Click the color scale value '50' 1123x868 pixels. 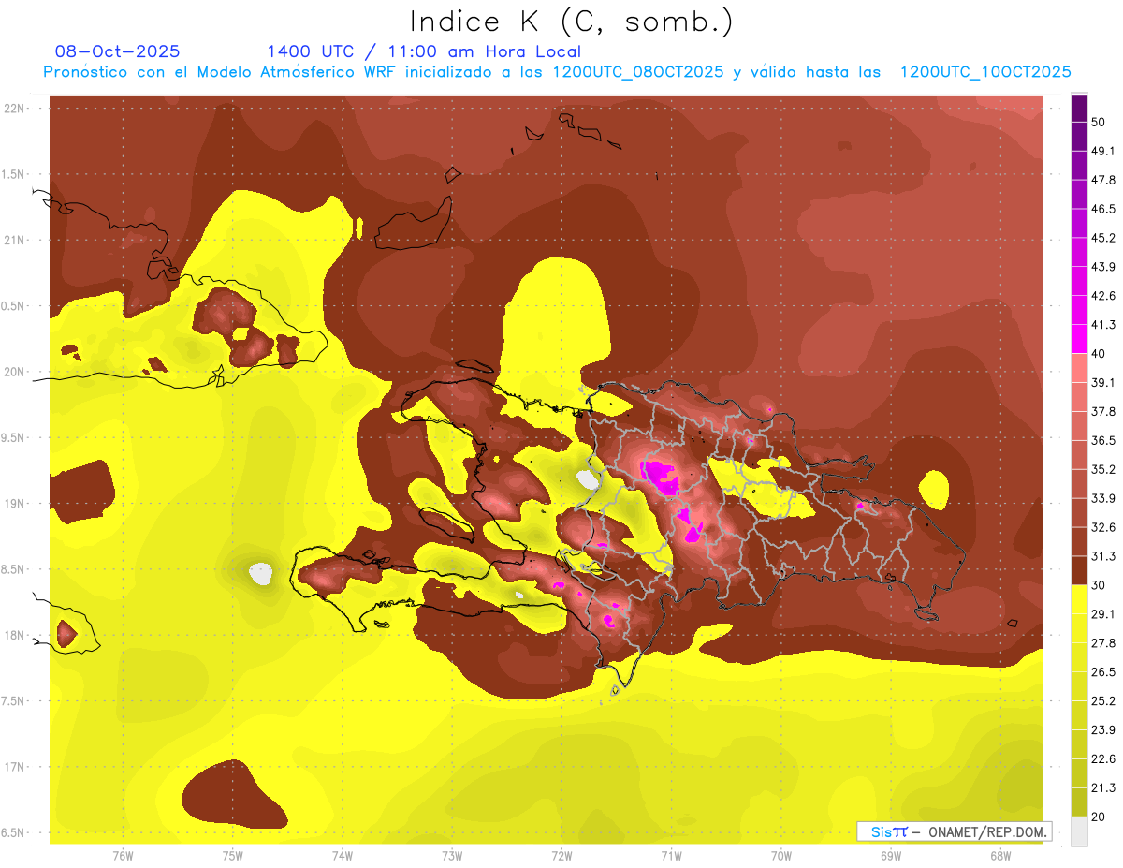(1100, 123)
